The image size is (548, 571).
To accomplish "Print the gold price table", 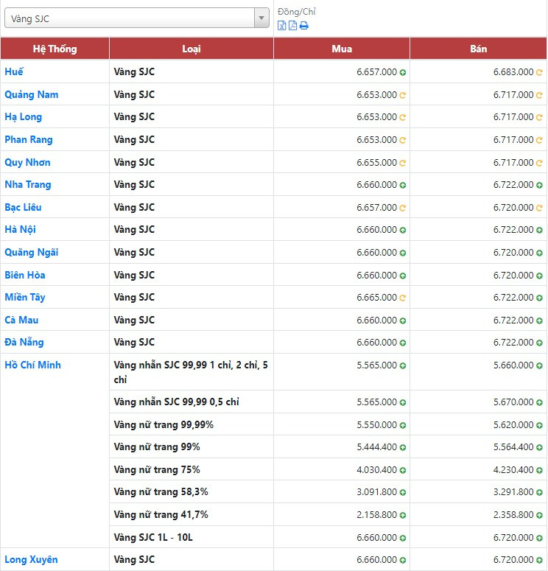I will click(x=303, y=26).
